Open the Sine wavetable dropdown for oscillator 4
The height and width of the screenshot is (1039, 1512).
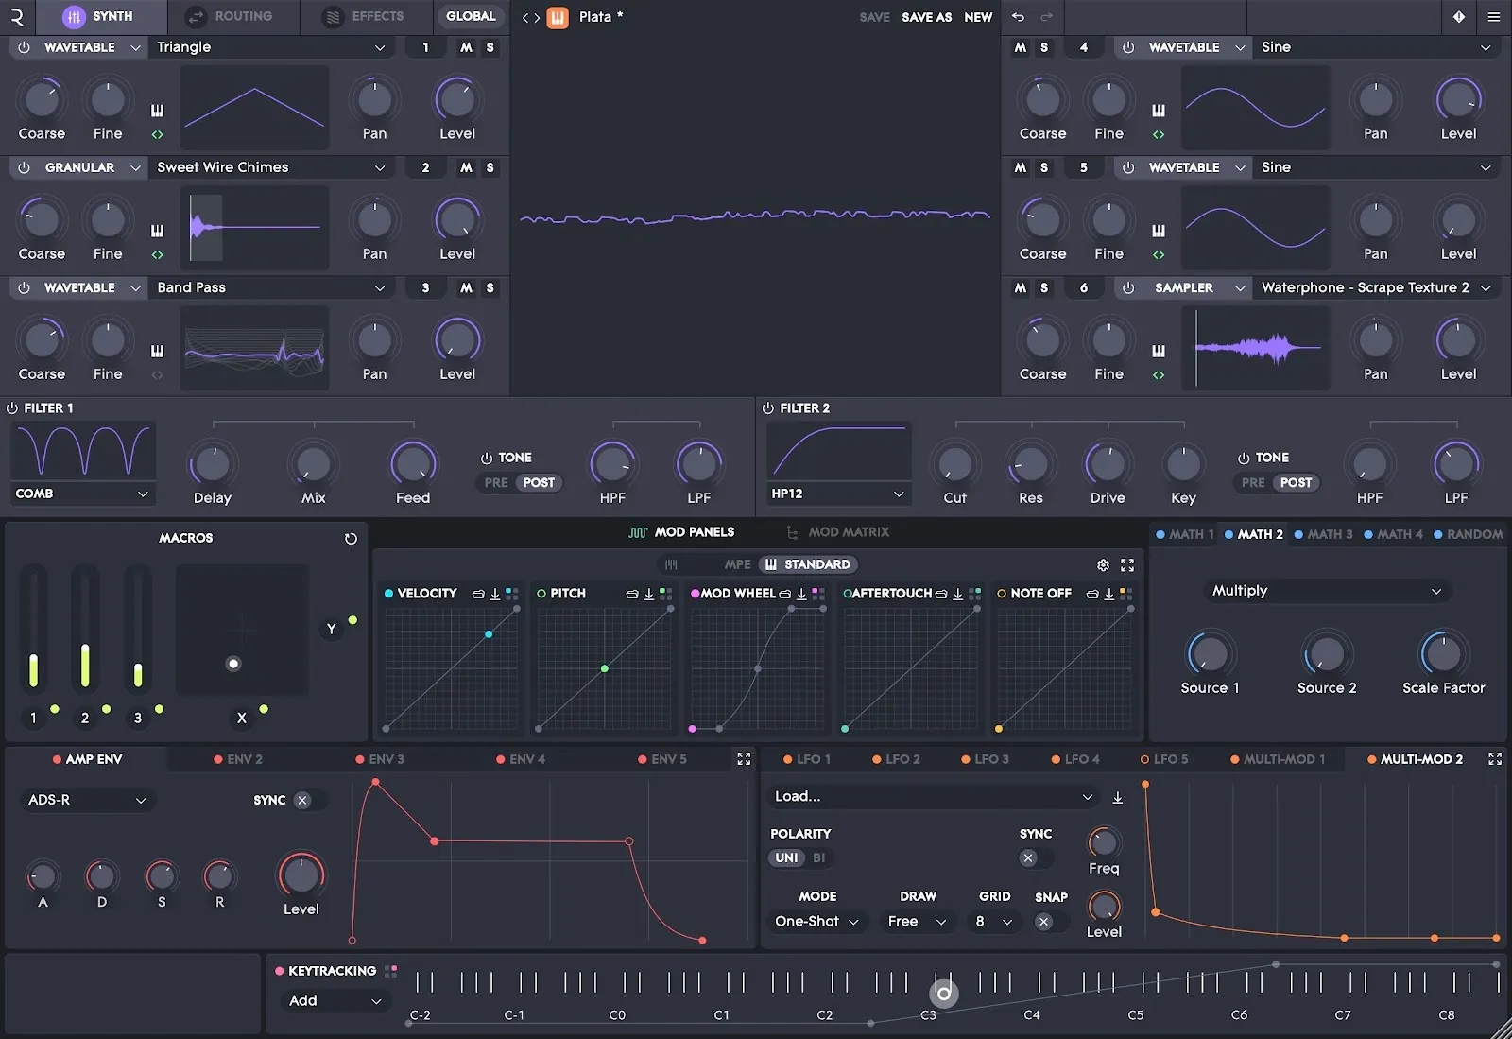1376,46
